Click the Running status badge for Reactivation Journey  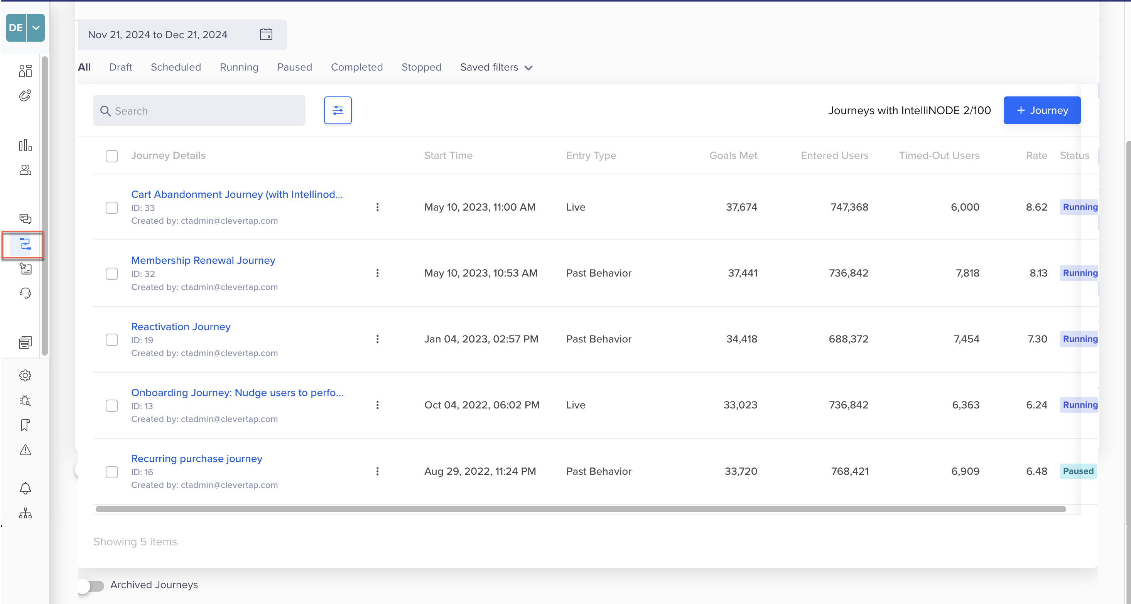pos(1079,339)
